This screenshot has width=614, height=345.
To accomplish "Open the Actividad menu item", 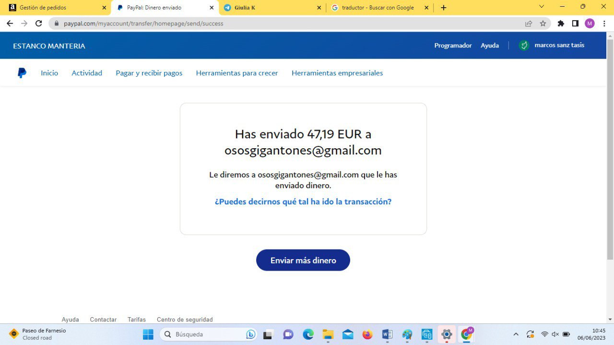I will point(87,73).
